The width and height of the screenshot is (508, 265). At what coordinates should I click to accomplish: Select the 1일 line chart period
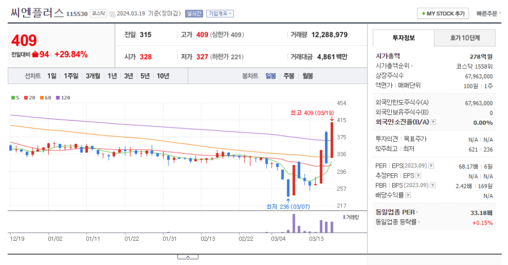52,76
